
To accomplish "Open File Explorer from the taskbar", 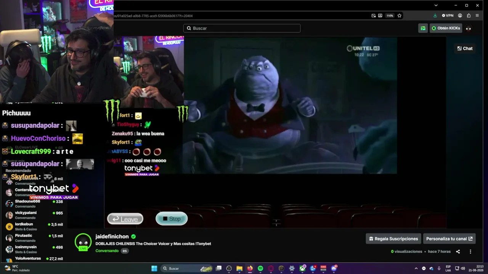I will click(x=239, y=268).
